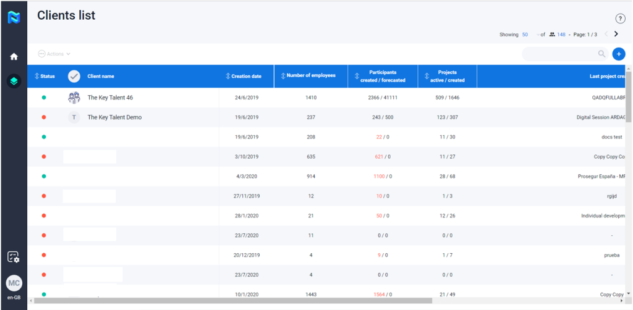The width and height of the screenshot is (633, 310).
Task: Sort by Projects active / created column
Action: (447, 76)
